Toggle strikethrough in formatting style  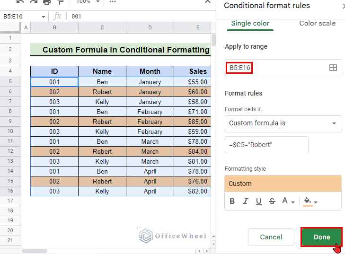pos(272,201)
